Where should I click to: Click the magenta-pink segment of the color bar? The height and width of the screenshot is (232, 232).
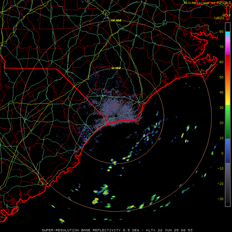228,46
